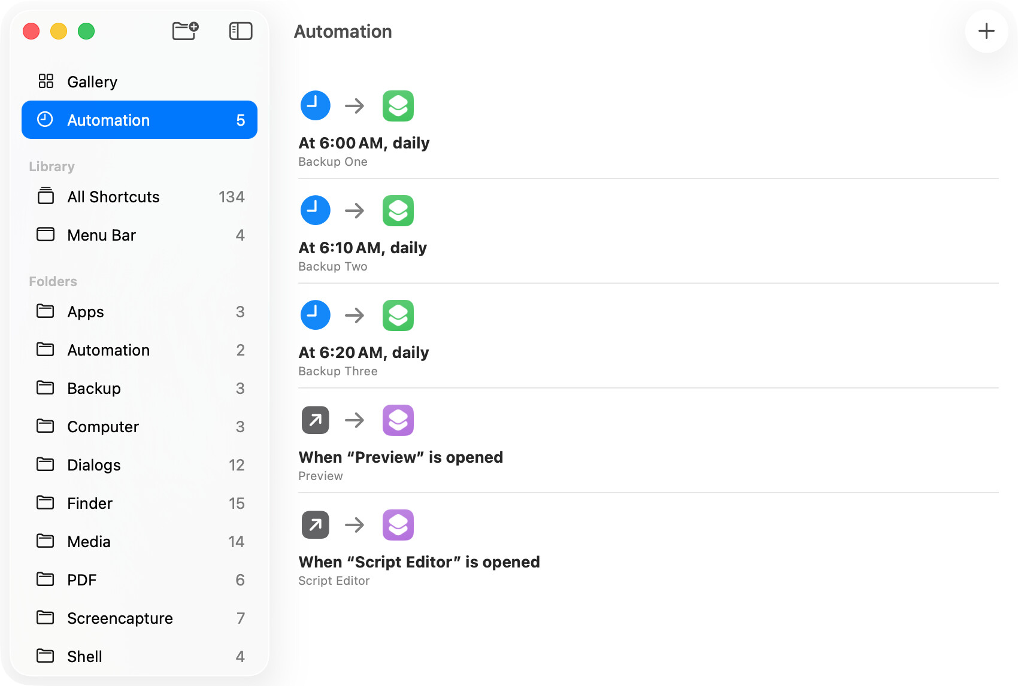Screen dimensions: 1018x686
Task: Open the PDF folder
Action: pyautogui.click(x=140, y=579)
